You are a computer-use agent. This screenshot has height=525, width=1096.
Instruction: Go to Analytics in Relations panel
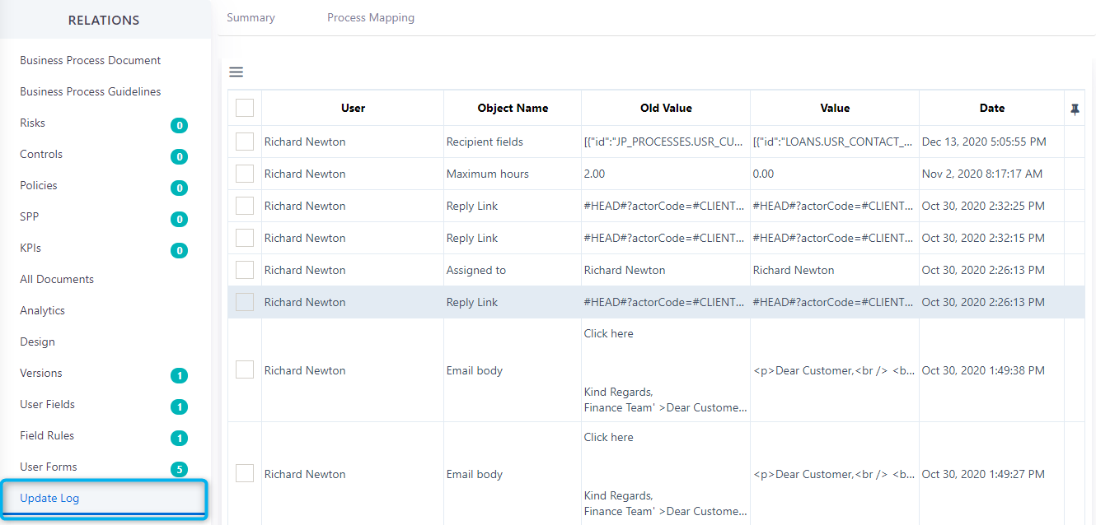pos(42,310)
